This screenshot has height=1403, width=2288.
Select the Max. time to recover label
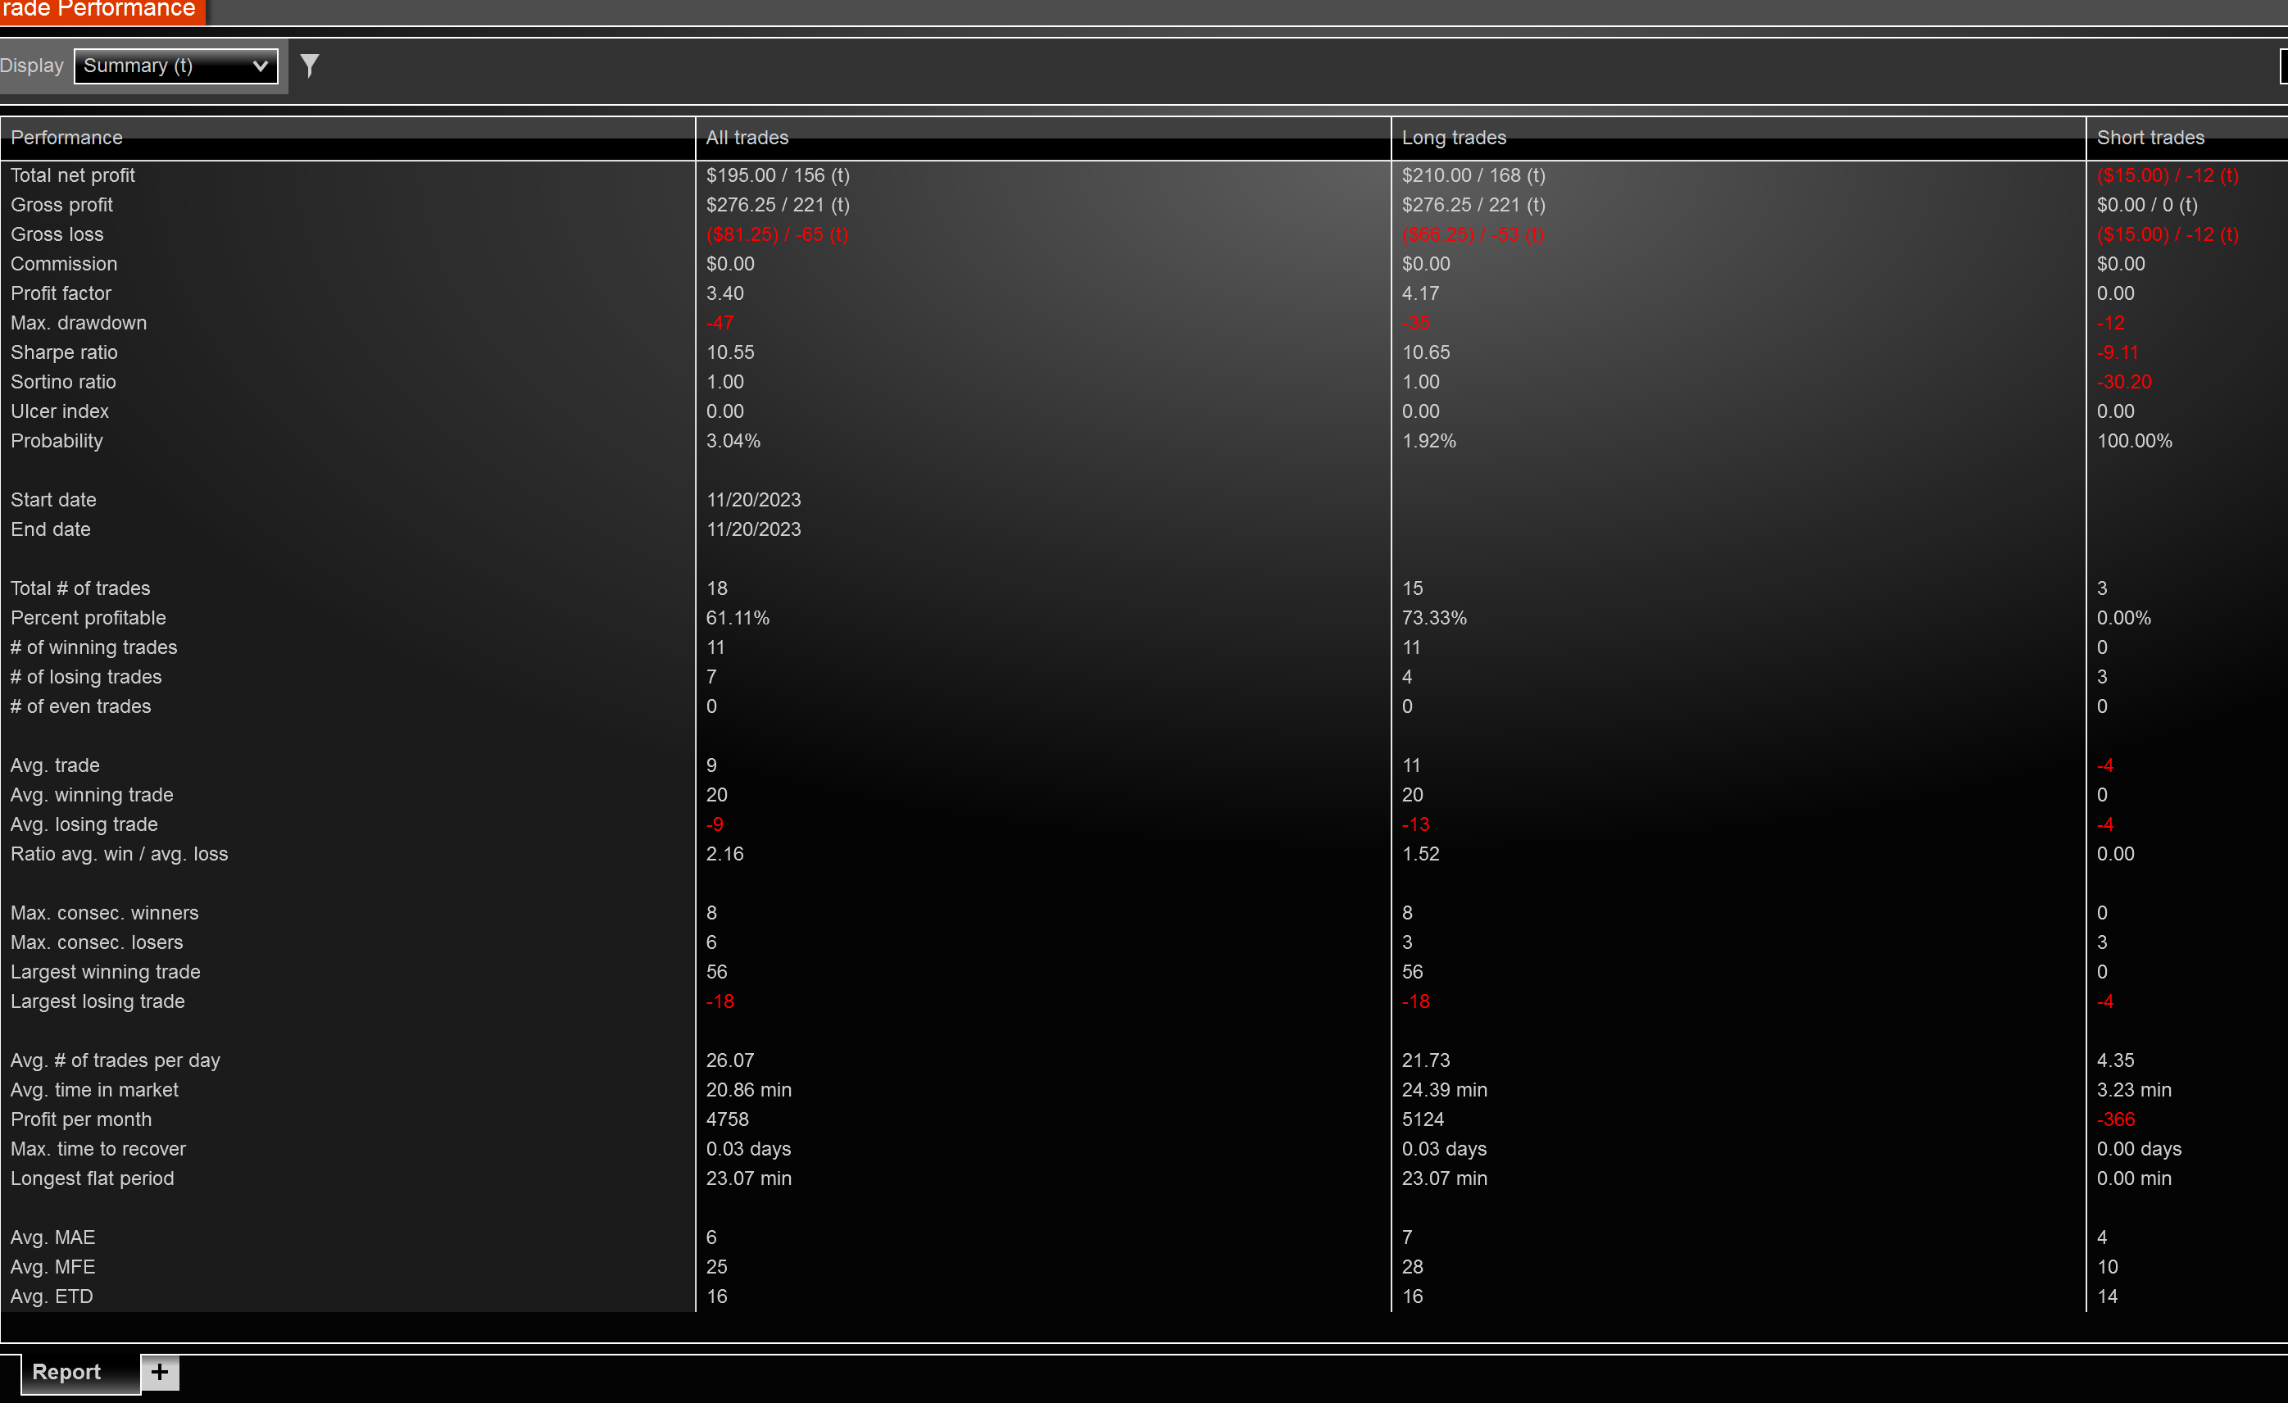coord(98,1151)
